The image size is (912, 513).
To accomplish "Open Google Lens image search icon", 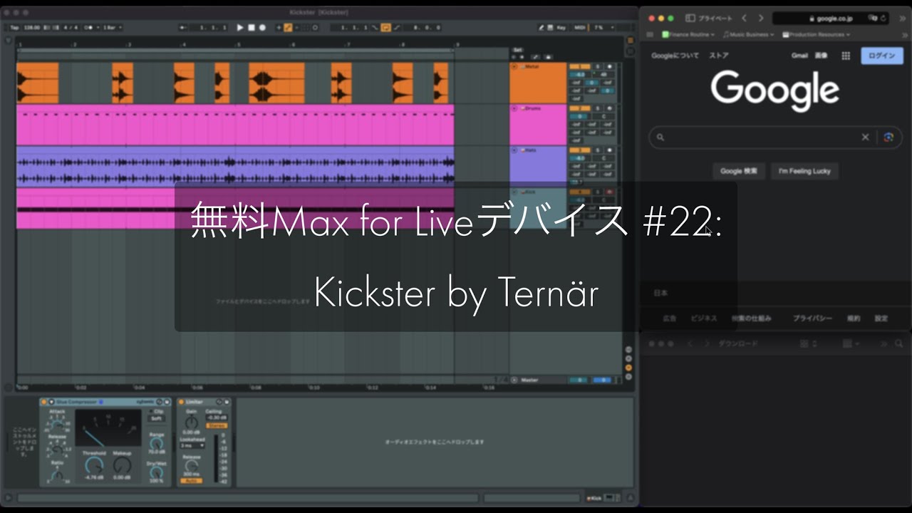I will click(888, 138).
